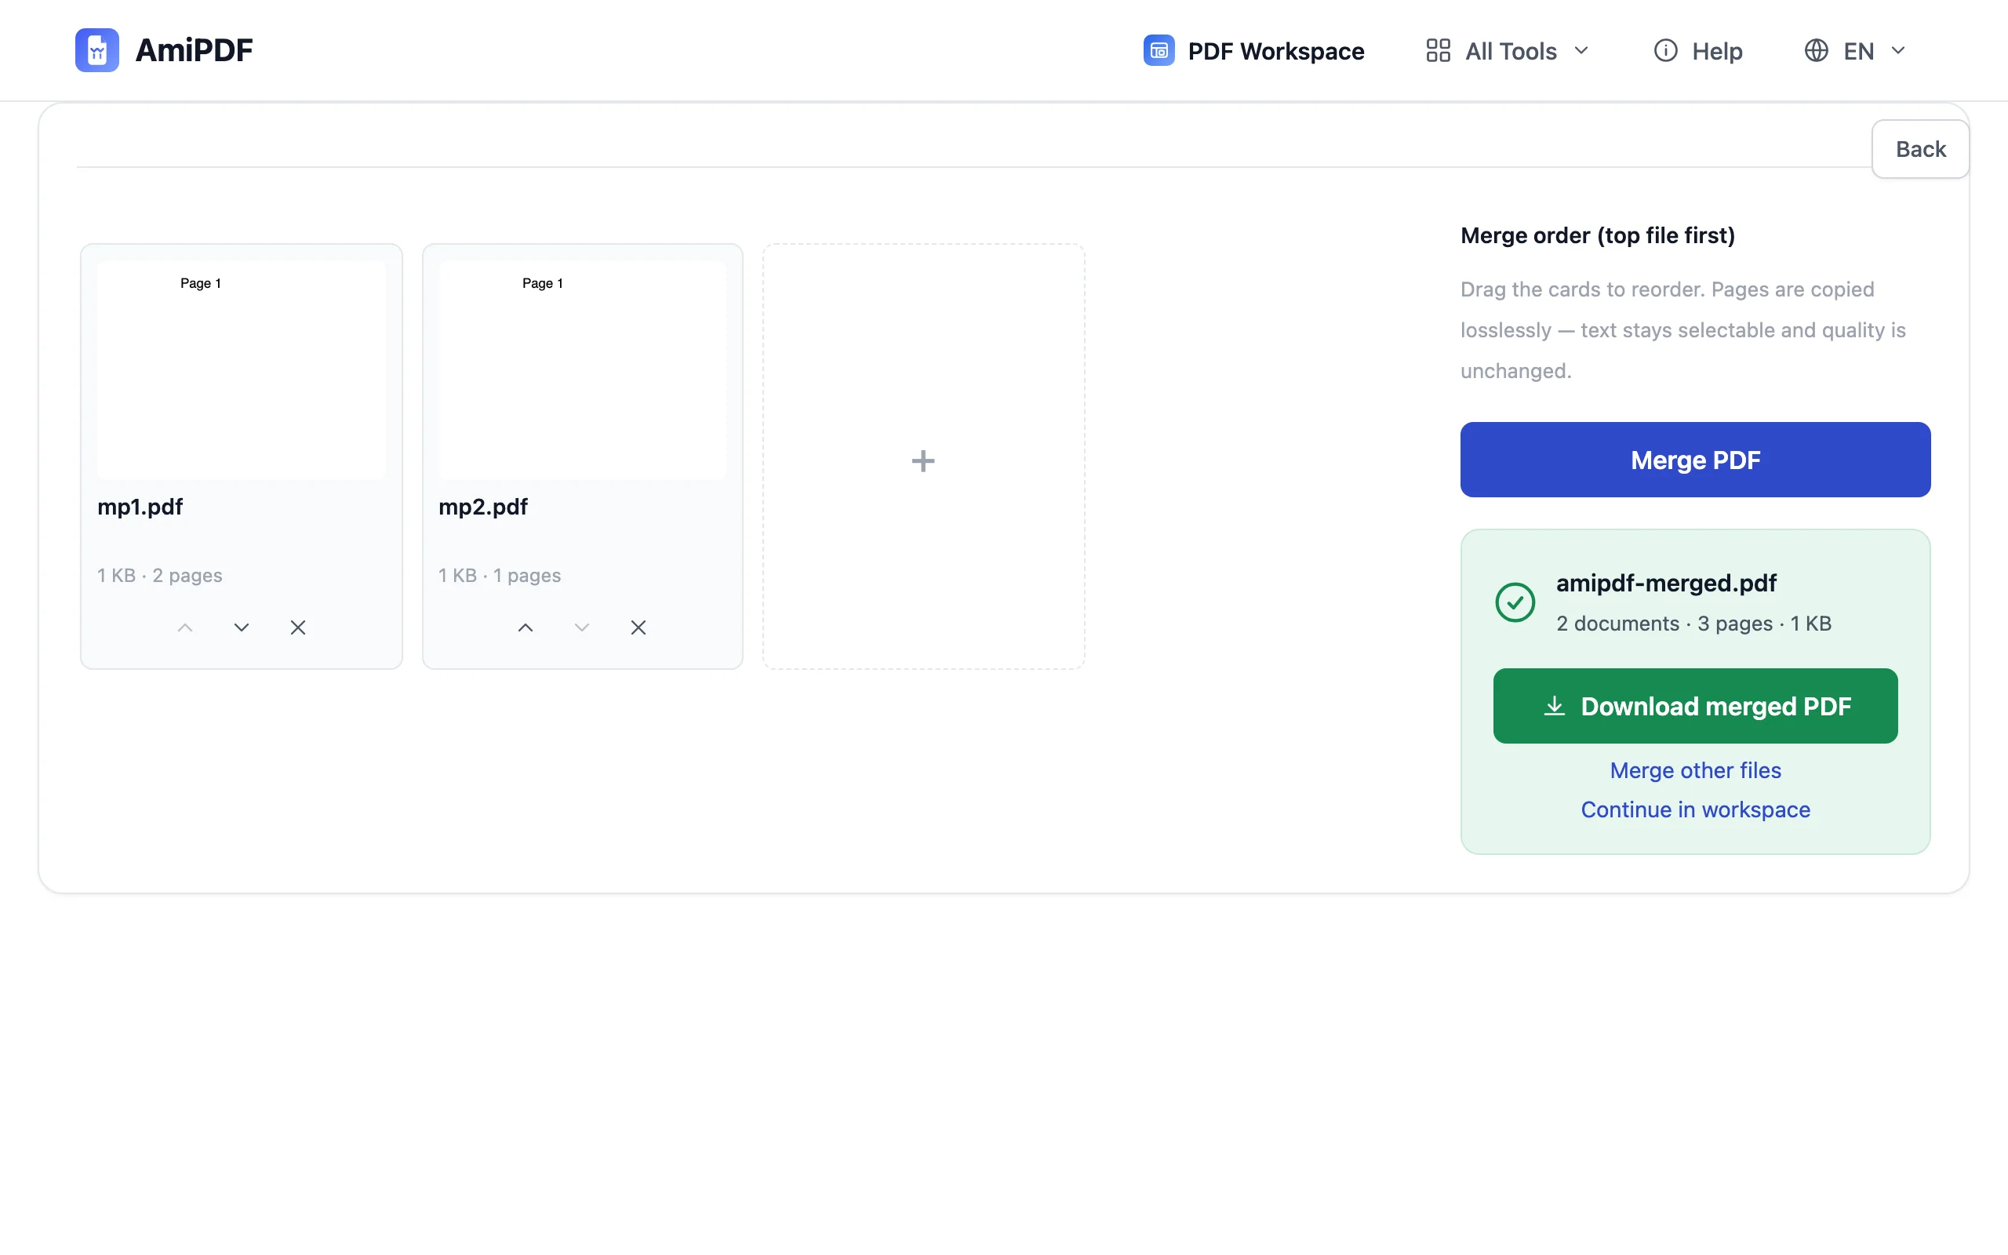Screen dimensions: 2008x1255
Task: Move mp2.pdf down in order
Action: point(582,627)
